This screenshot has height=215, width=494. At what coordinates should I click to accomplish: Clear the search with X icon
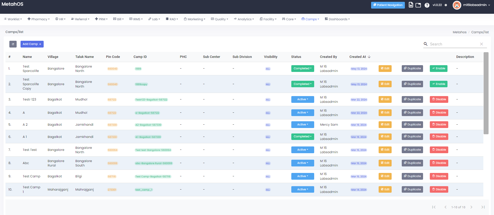pos(482,44)
